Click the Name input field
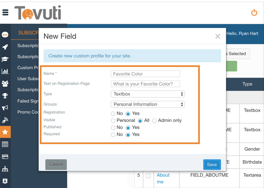The width and height of the screenshot is (264, 188). tap(145, 74)
